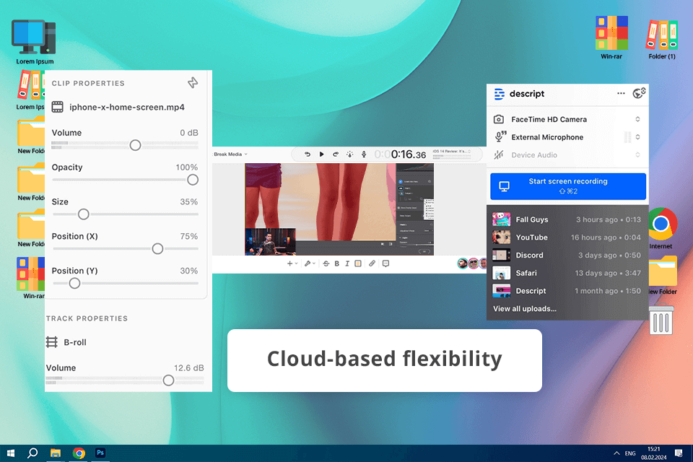The height and width of the screenshot is (462, 693).
Task: Click the undo arrow in playback bar
Action: coord(308,154)
